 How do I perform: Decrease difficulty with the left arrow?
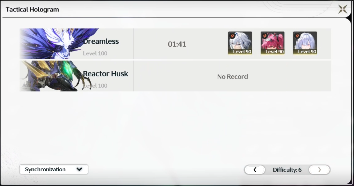(x=255, y=170)
